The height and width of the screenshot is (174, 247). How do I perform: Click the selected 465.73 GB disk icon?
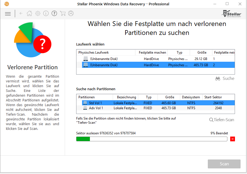point(85,65)
